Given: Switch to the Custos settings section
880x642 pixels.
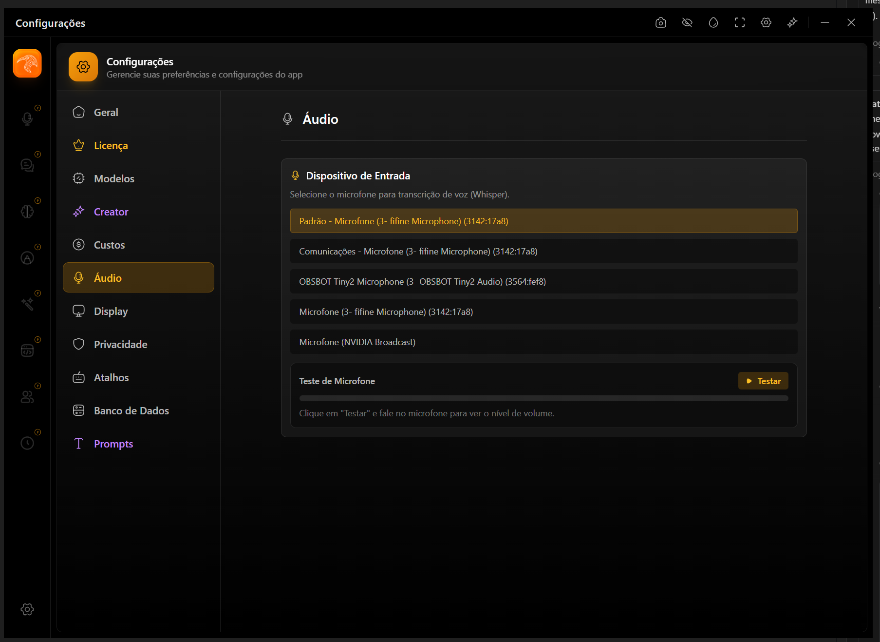Looking at the screenshot, I should (x=138, y=245).
